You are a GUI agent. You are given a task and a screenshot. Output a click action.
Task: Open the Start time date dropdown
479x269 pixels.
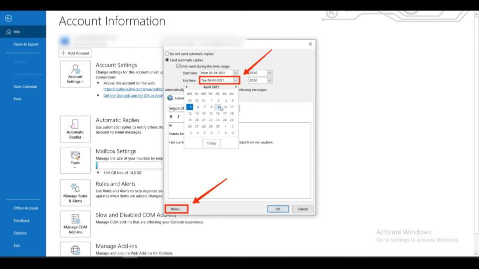235,73
